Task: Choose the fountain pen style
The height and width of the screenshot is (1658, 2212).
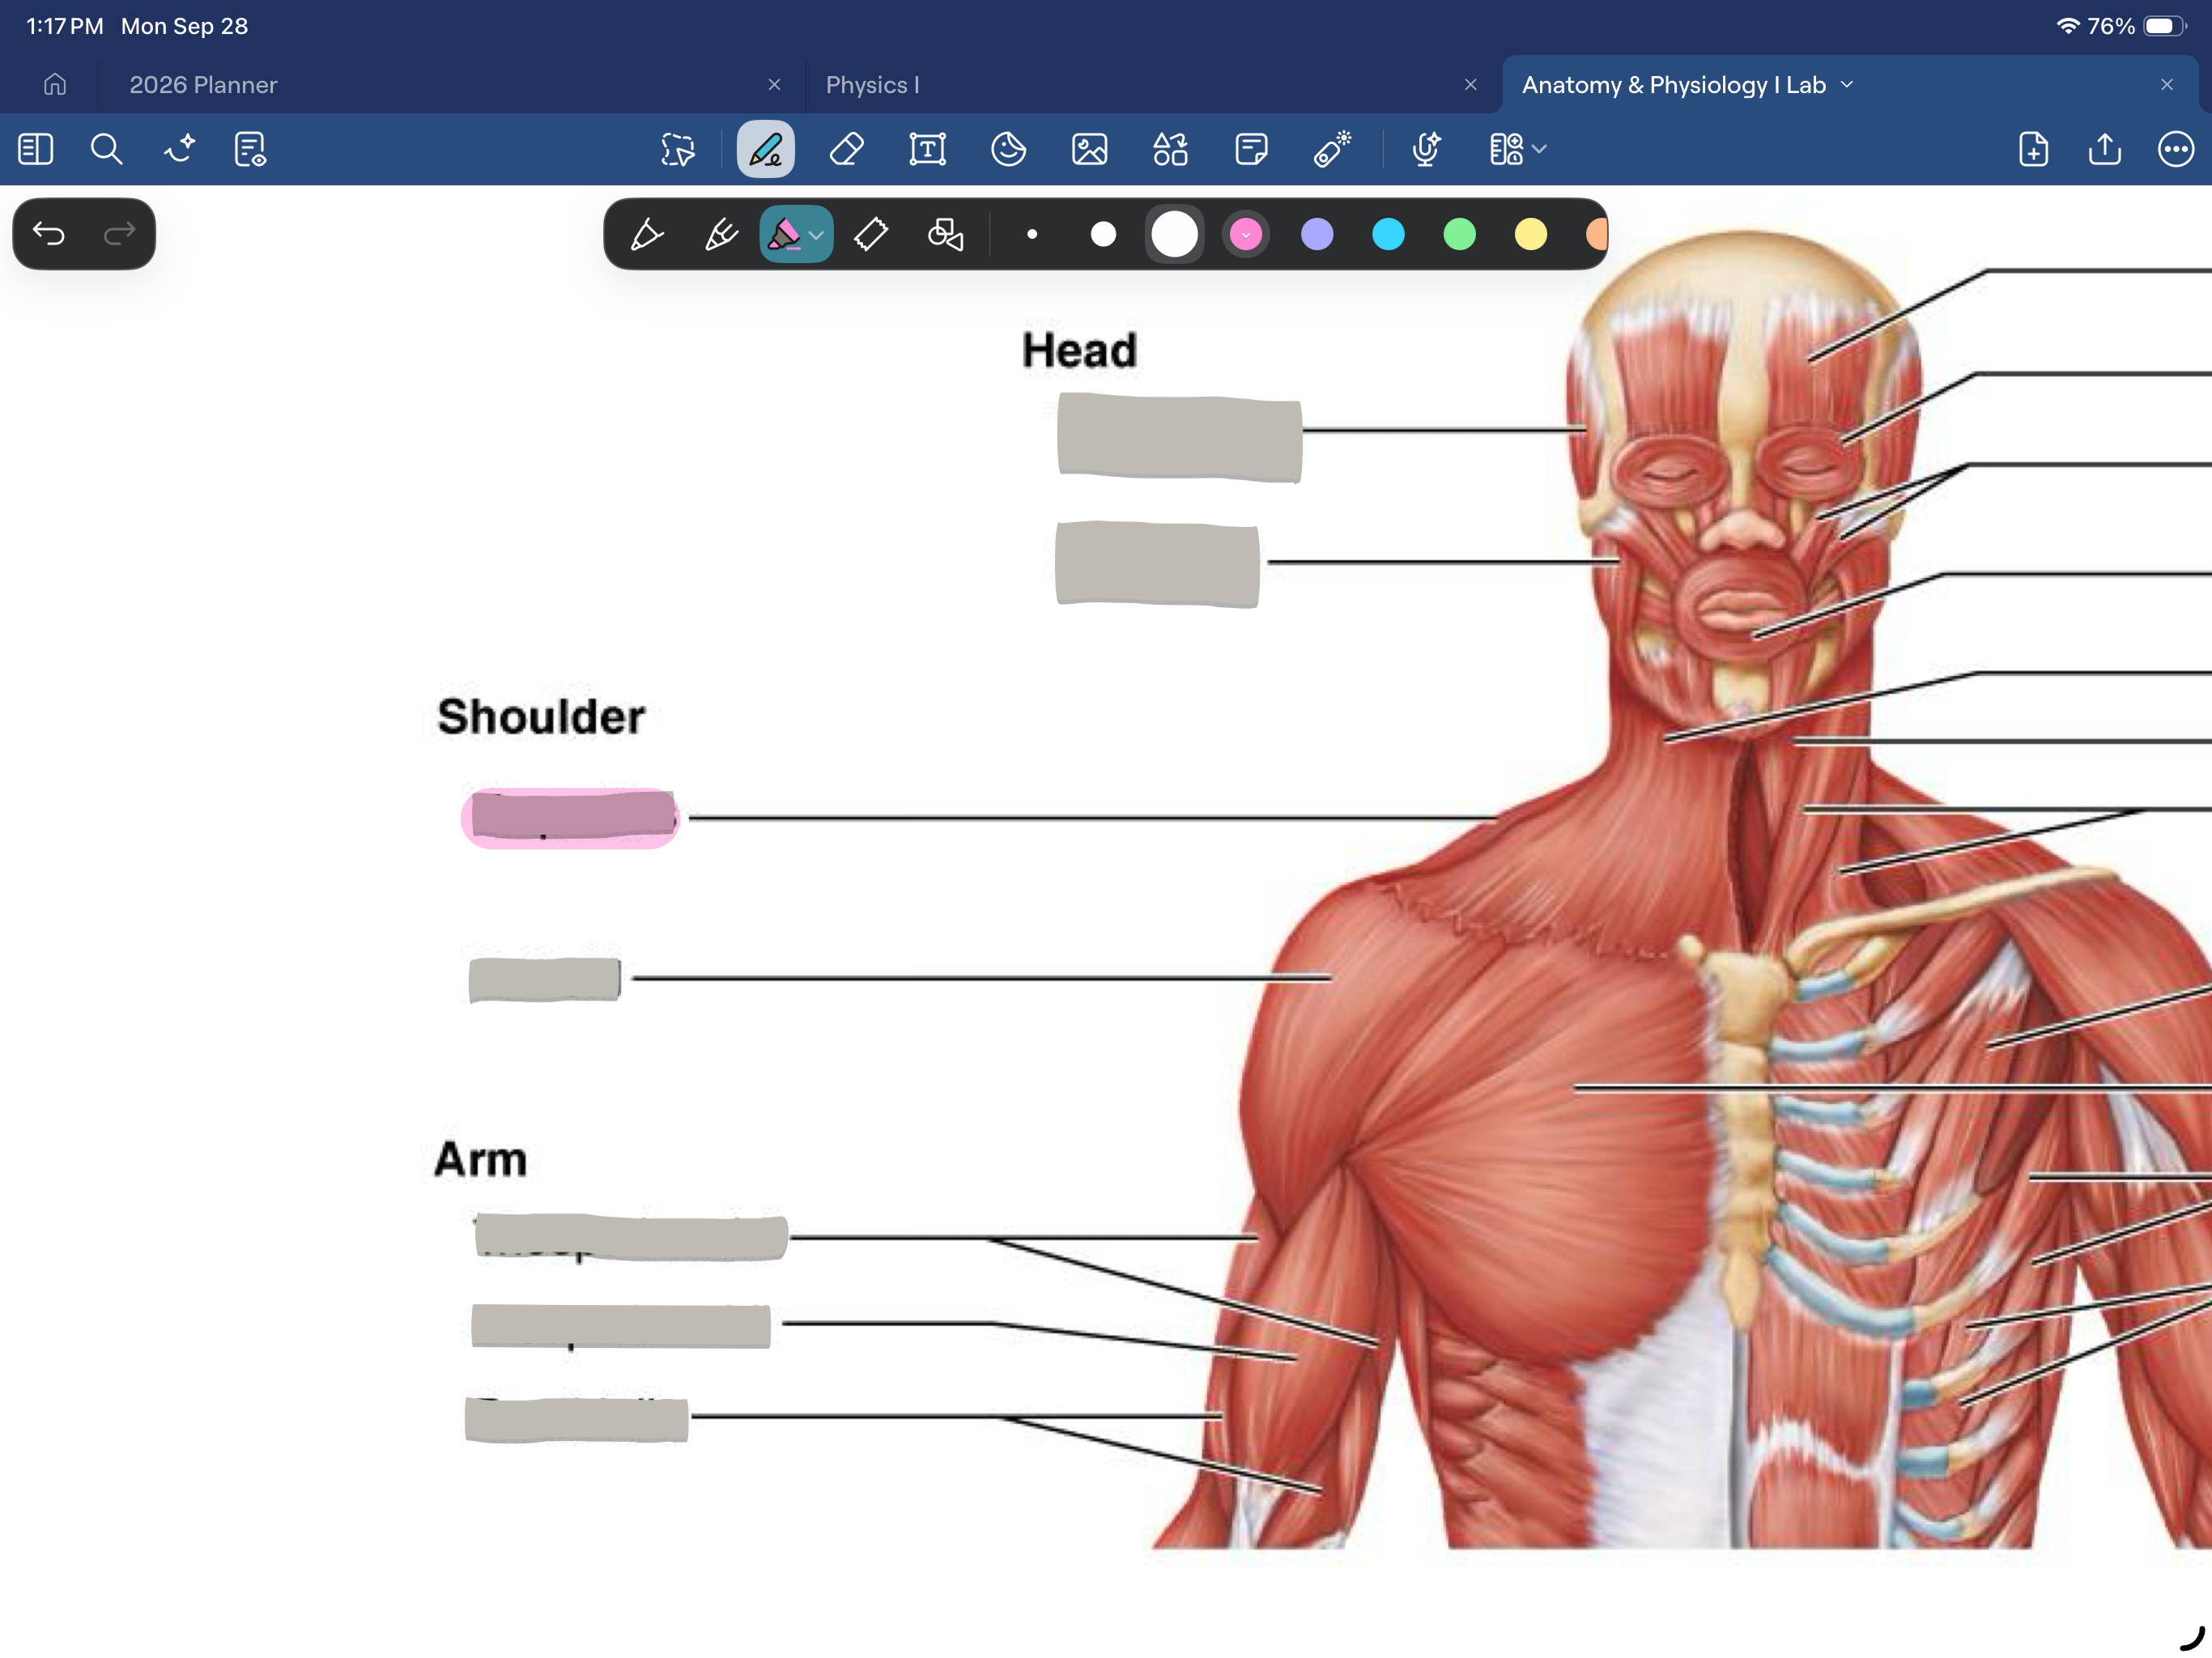Action: 647,234
